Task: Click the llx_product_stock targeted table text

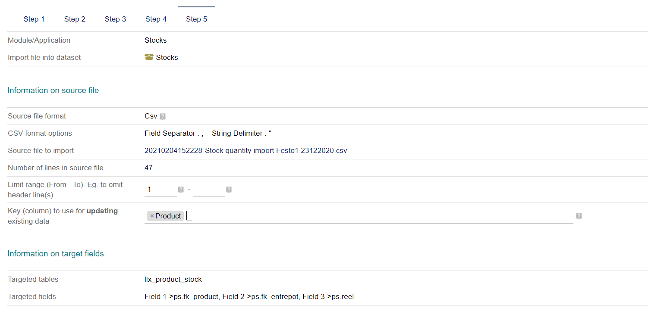Action: [173, 279]
